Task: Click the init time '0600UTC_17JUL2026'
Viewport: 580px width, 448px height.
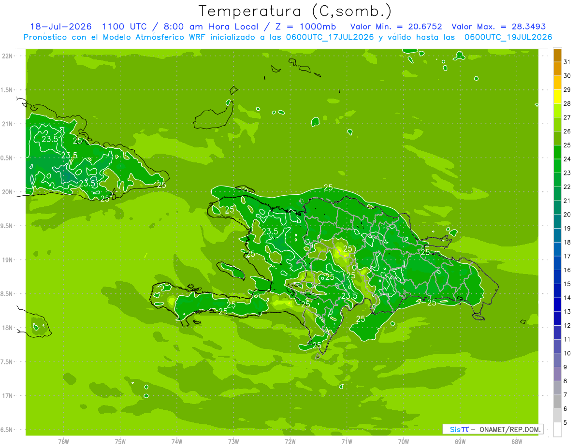Action: (x=329, y=37)
